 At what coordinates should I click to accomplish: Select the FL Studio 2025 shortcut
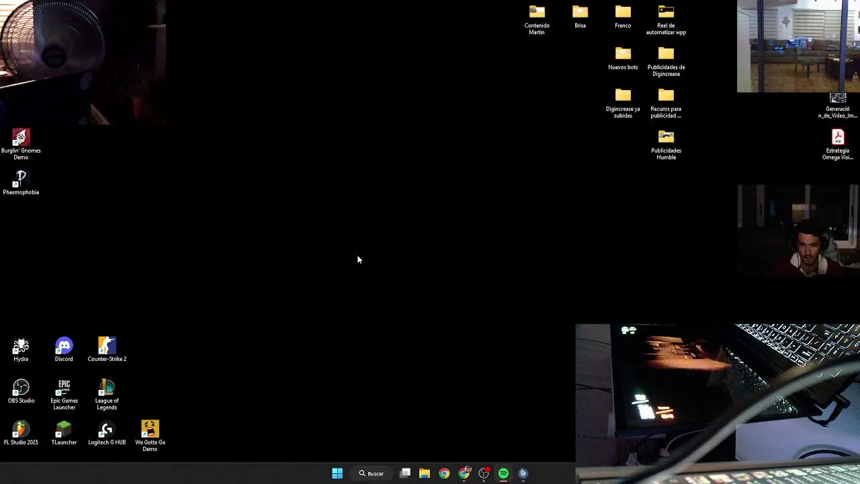tap(21, 433)
